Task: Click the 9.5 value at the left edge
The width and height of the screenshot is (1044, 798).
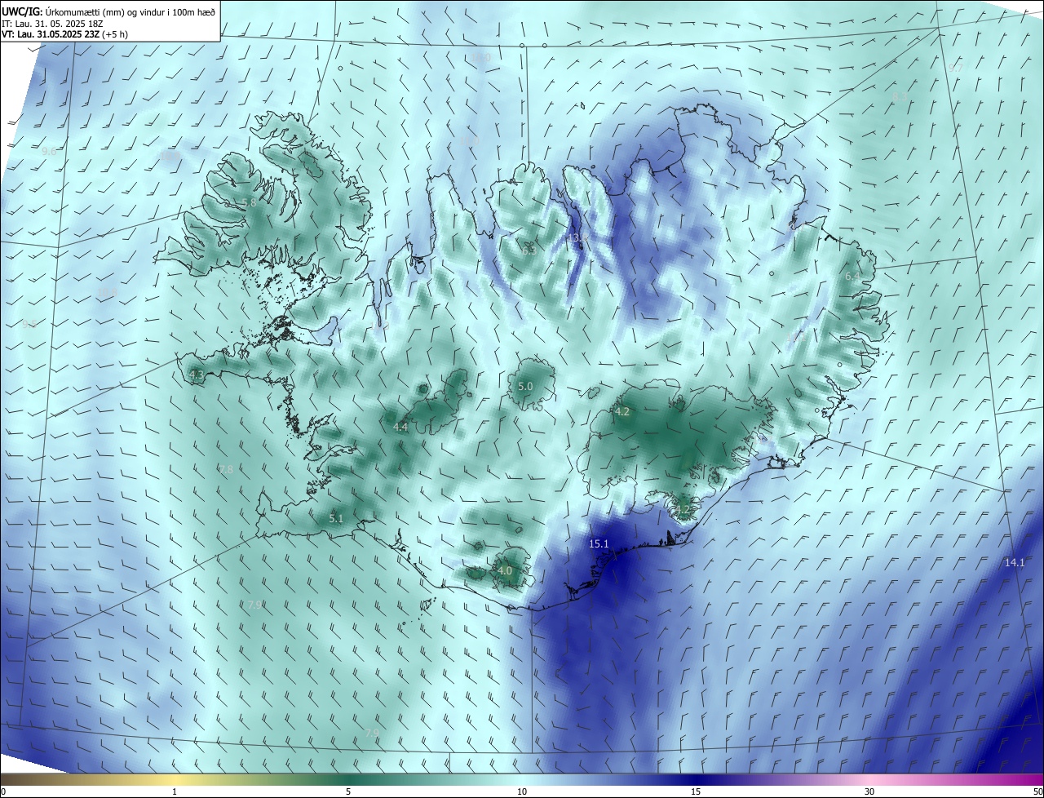Action: [30, 324]
